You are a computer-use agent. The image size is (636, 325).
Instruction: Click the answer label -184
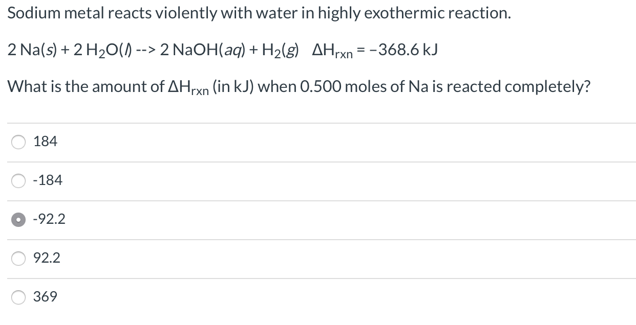[x=48, y=180]
